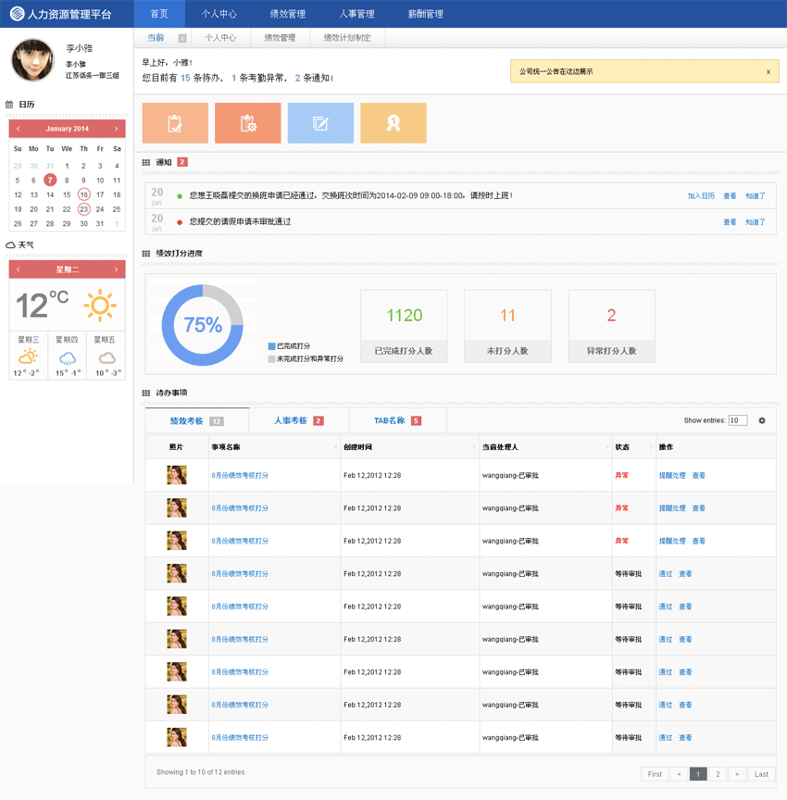Open sort dropdown on 事项名称 column
Viewport: 787px width, 800px height.
pos(335,447)
